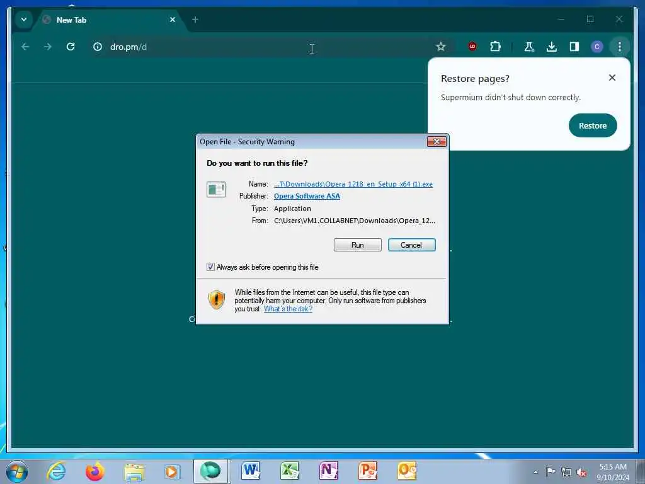This screenshot has height=484, width=645.
Task: Show downloads via the download icon
Action: (x=552, y=47)
